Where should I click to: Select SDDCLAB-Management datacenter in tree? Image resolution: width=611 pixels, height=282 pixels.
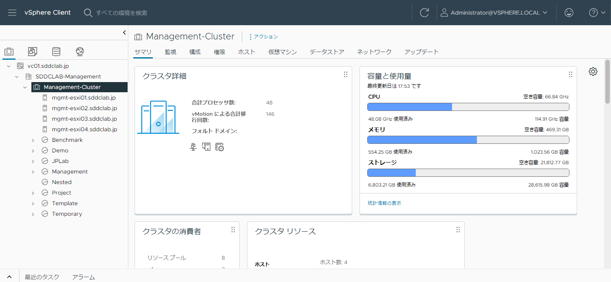pos(68,76)
